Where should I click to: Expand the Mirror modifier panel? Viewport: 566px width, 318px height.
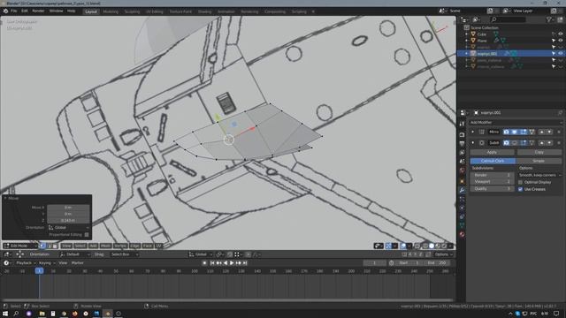(472, 132)
